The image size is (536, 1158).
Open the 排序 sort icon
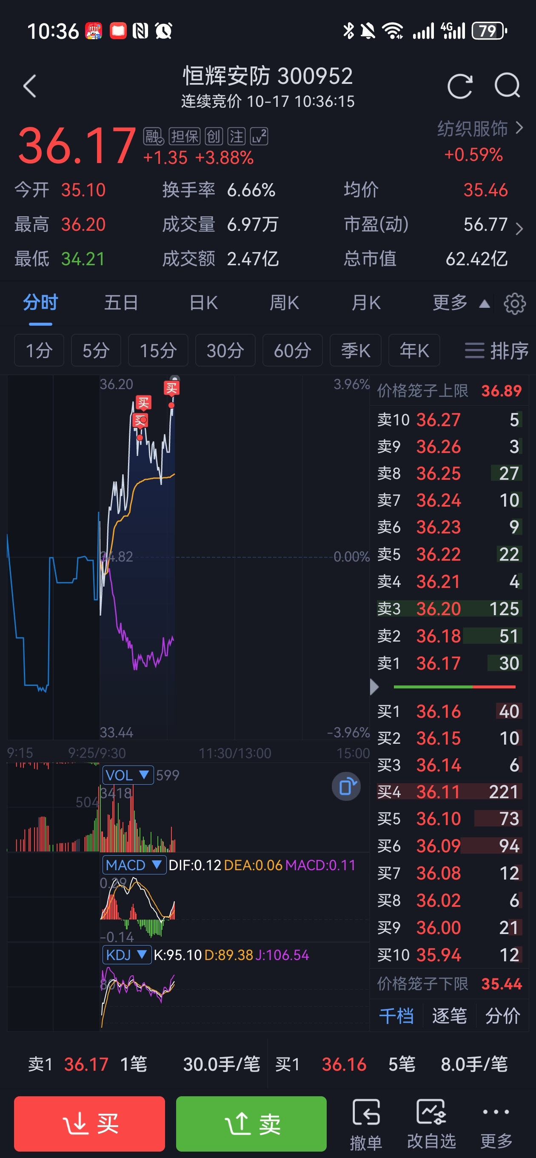click(x=496, y=350)
